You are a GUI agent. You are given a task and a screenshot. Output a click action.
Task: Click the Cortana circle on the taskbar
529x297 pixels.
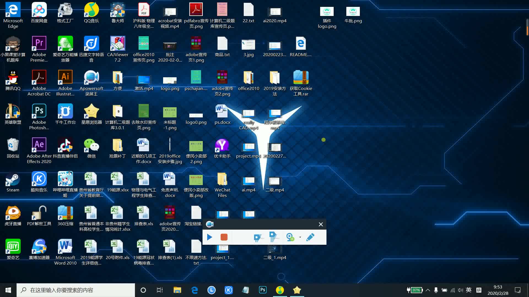click(x=143, y=290)
